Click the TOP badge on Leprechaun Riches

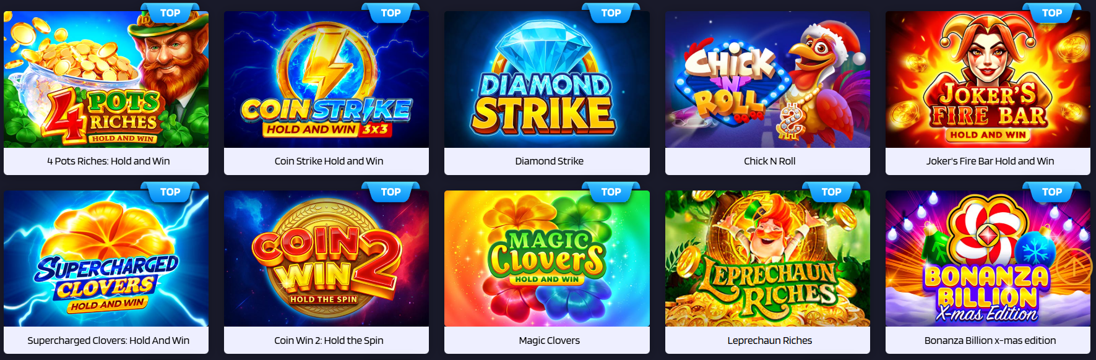831,192
